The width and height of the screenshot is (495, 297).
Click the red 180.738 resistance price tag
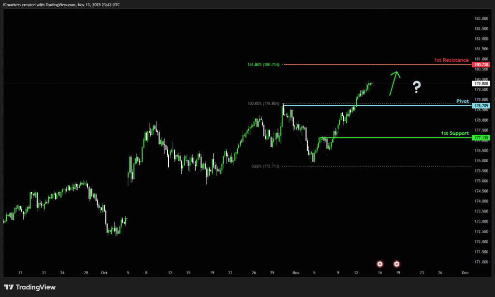point(481,65)
